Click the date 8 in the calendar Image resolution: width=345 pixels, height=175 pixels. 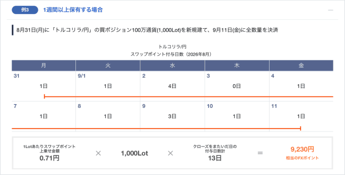tap(79, 106)
